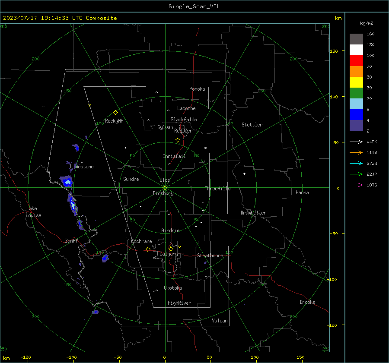Click the Sundre label

click(131, 179)
